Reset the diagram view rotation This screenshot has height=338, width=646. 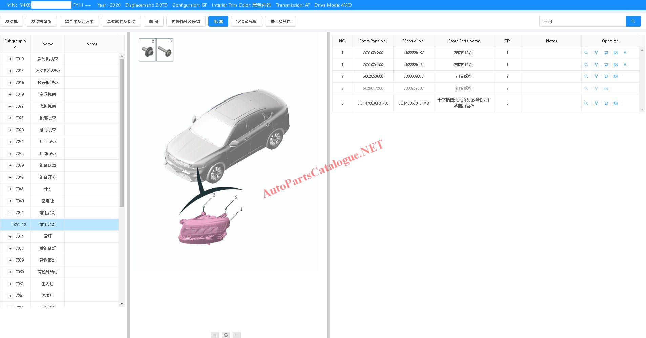[x=226, y=335]
